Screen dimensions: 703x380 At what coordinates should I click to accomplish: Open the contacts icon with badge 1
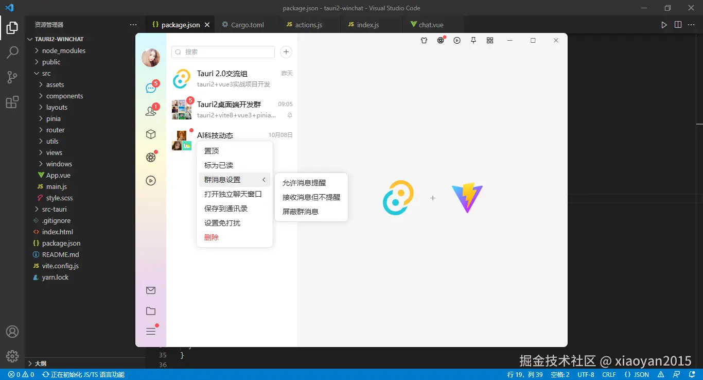[151, 111]
